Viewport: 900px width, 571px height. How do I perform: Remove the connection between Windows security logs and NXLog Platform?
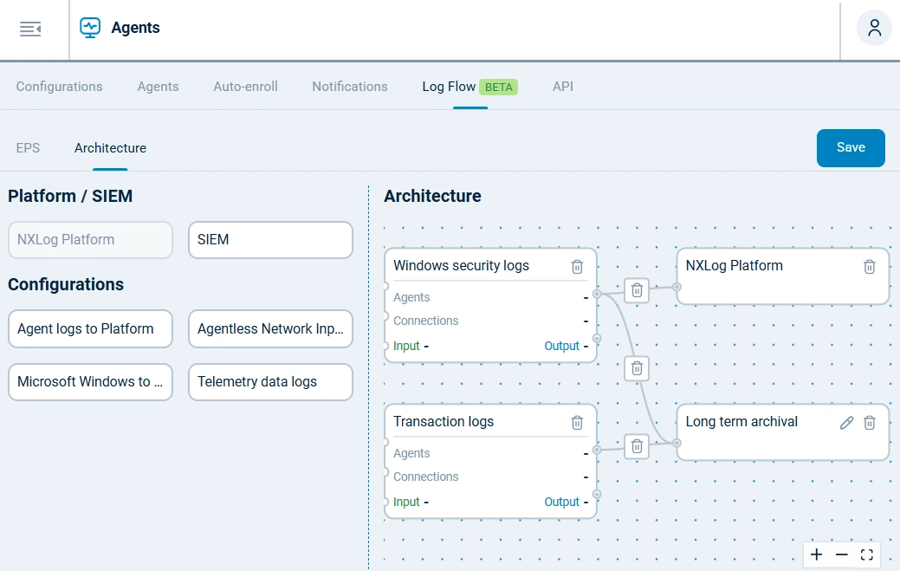[x=637, y=290]
